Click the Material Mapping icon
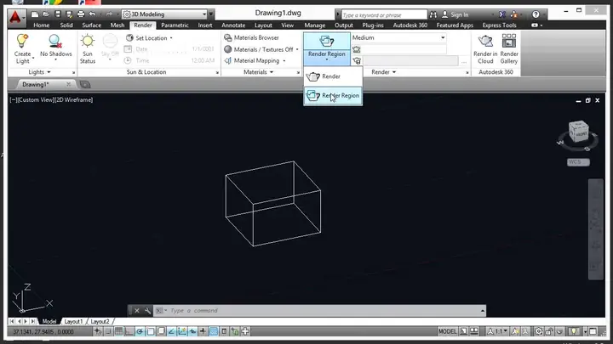Screen dimensions: 613x344 tap(228, 61)
